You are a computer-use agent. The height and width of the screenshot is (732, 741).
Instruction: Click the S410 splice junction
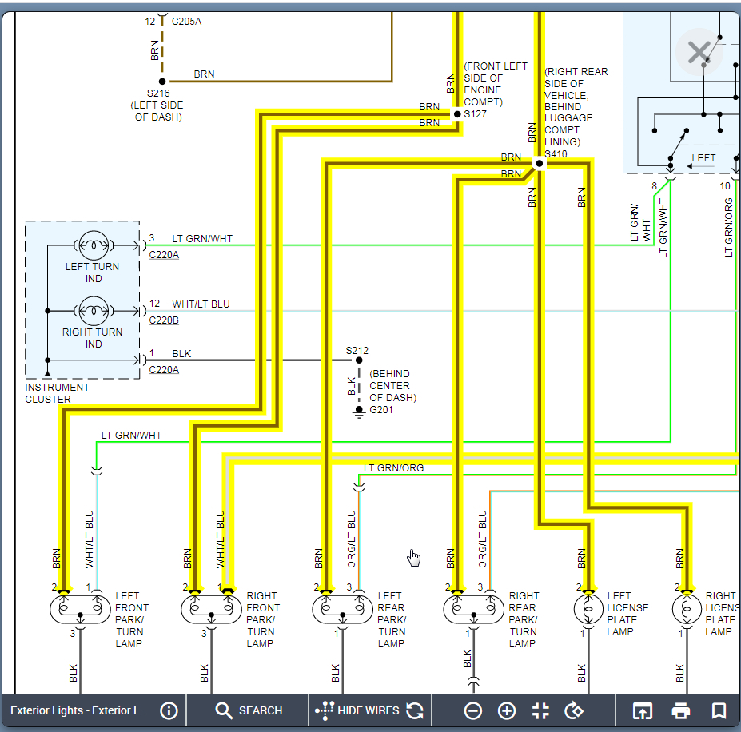click(x=539, y=164)
